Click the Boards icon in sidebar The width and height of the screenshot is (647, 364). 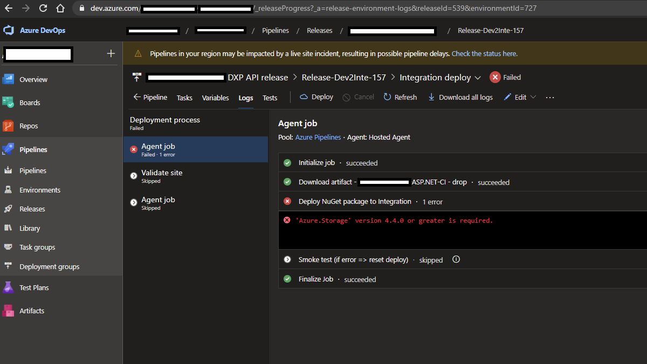pos(8,102)
